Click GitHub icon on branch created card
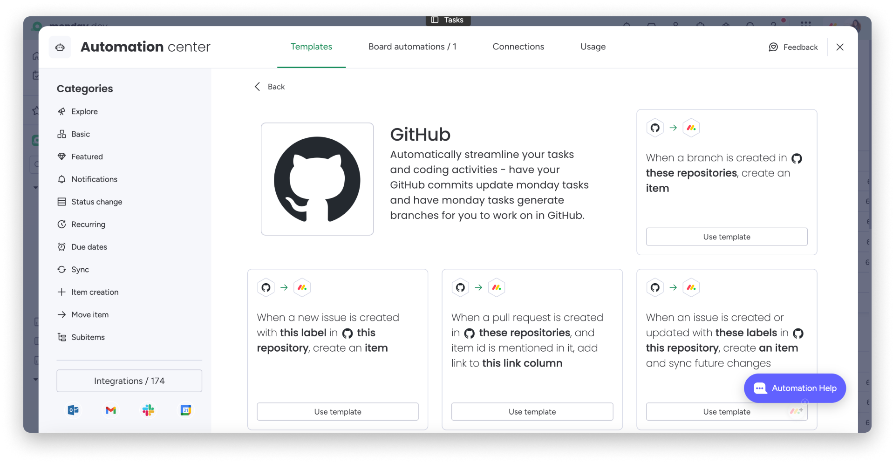The height and width of the screenshot is (463, 893). [655, 128]
